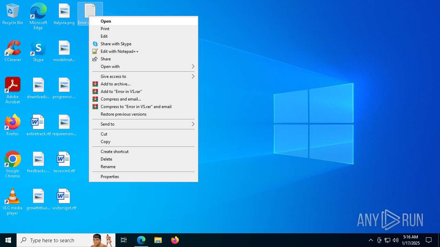Image resolution: width=440 pixels, height=247 pixels.
Task: Choose Edit with Notepad++
Action: click(143, 51)
